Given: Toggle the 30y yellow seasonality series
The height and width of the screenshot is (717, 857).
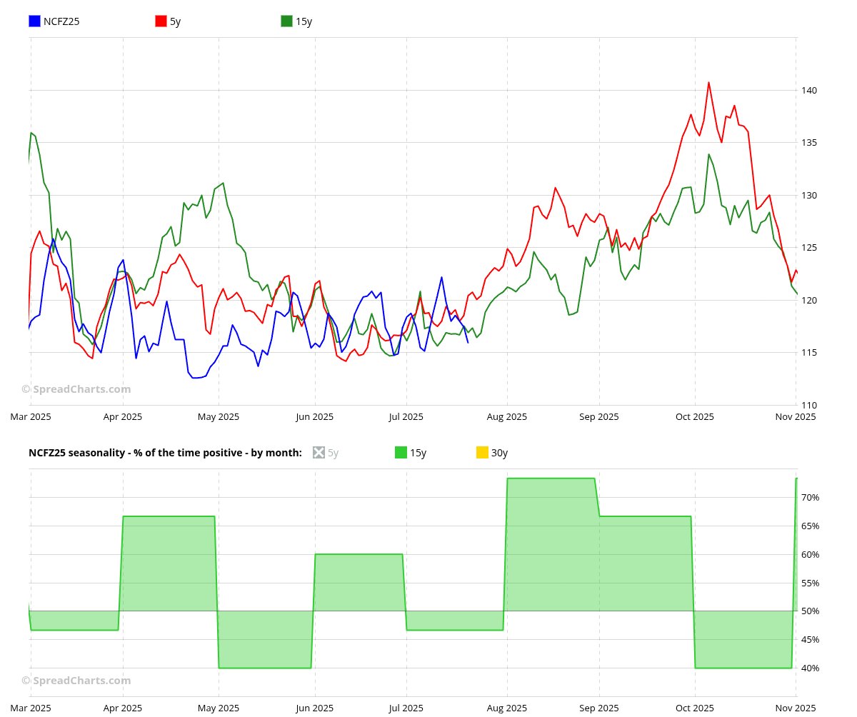Looking at the screenshot, I should (x=482, y=452).
